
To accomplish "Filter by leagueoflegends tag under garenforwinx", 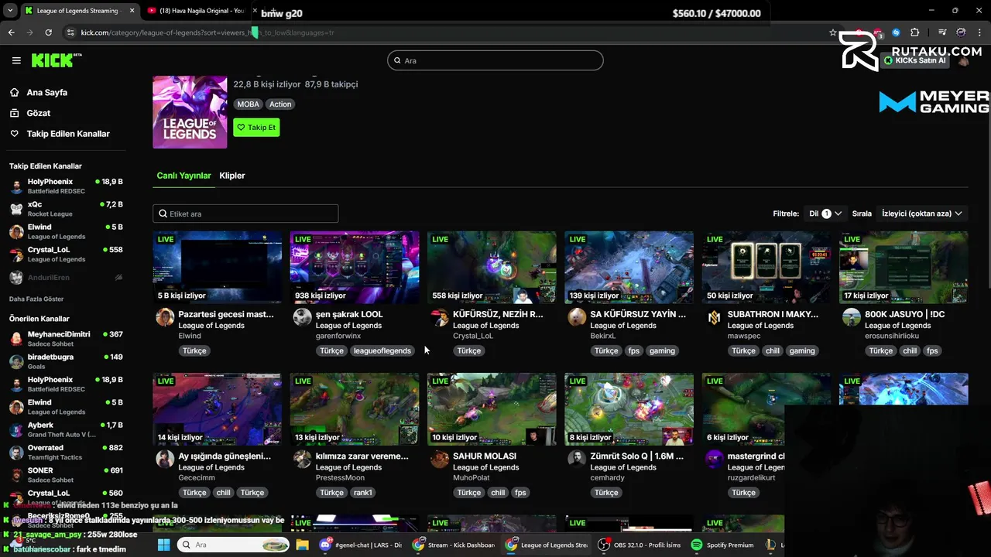I will pos(382,350).
